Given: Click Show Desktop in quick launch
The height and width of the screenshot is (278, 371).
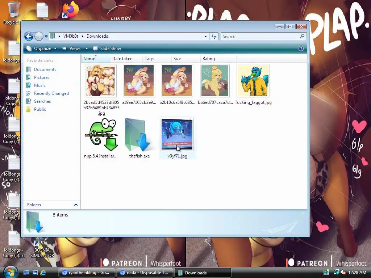Looking at the screenshot, I should (26, 273).
